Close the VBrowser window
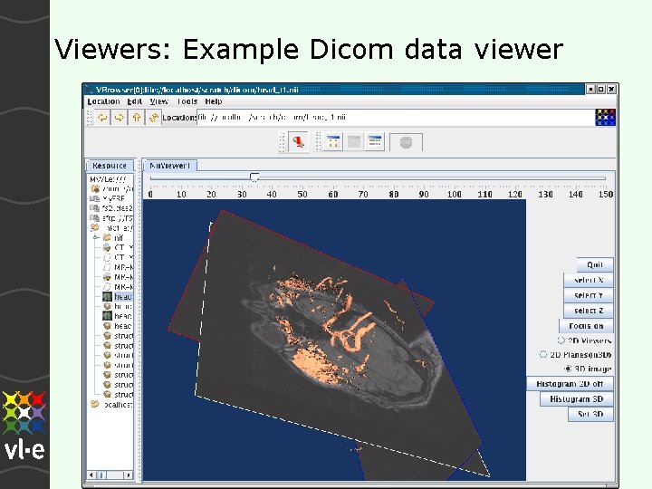 (x=611, y=89)
